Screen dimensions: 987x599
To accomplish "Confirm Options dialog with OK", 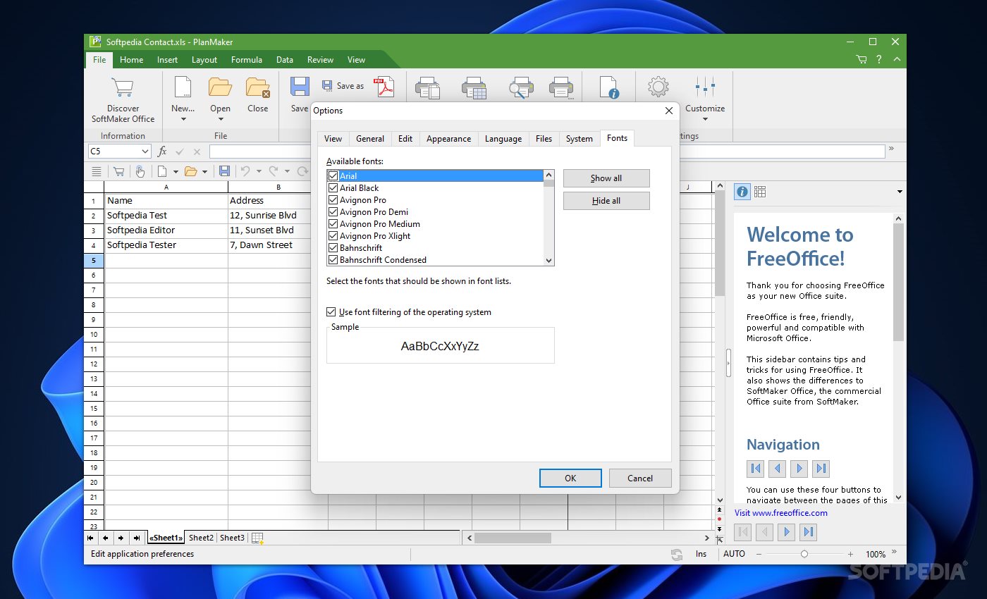I will point(570,478).
